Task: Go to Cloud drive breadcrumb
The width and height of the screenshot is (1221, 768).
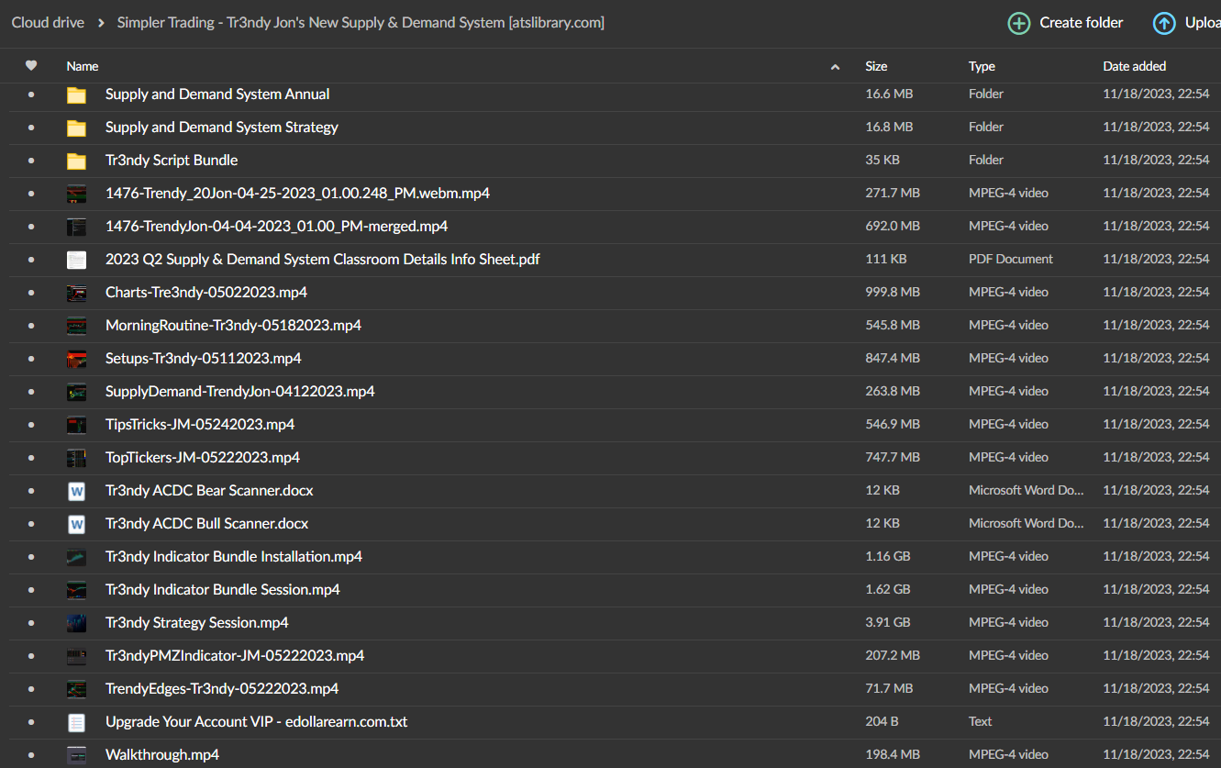Action: tap(48, 23)
